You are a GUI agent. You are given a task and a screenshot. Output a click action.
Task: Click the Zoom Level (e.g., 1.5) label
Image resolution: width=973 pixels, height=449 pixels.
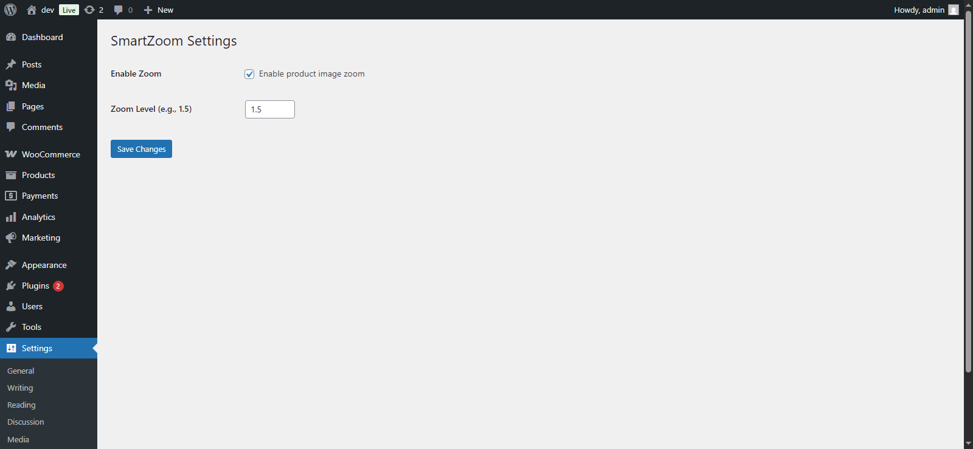click(x=151, y=109)
